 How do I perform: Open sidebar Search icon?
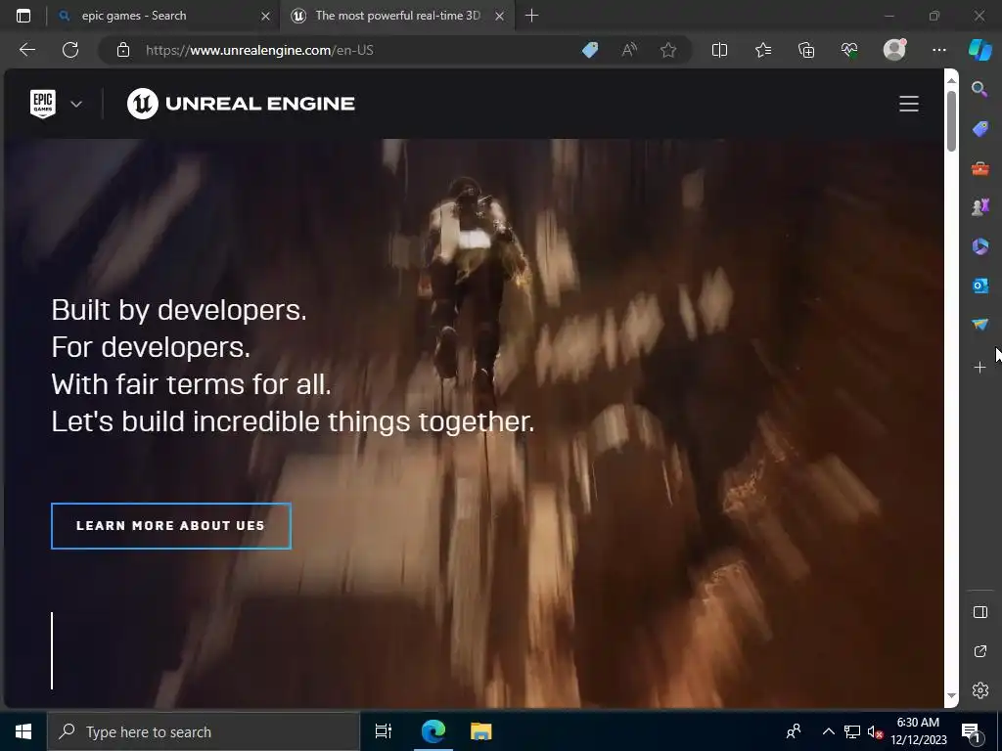point(979,89)
